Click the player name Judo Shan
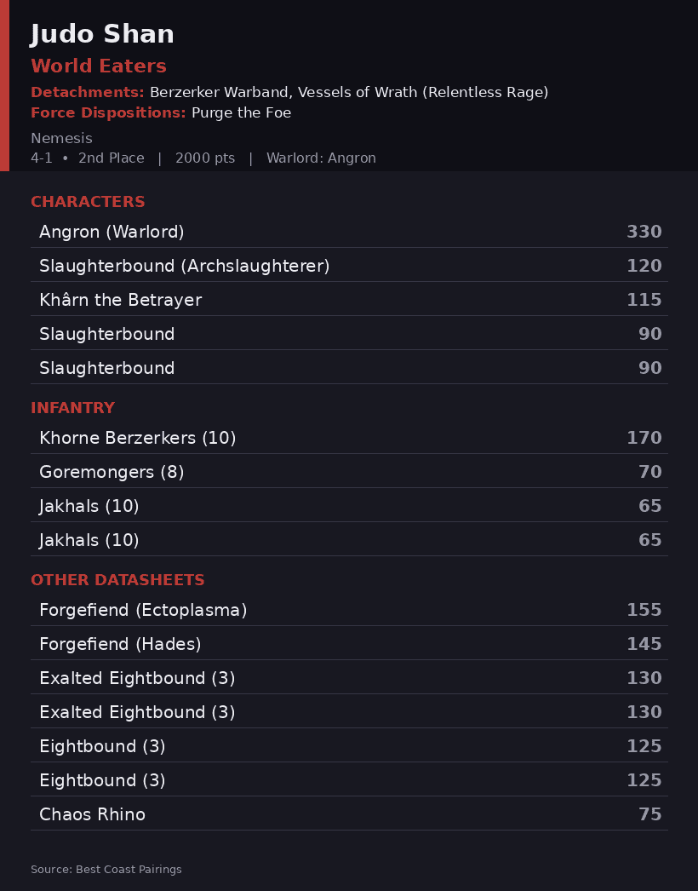The image size is (698, 891). point(102,34)
